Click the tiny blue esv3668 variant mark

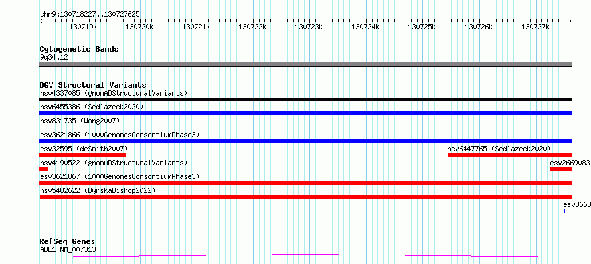[x=564, y=211]
